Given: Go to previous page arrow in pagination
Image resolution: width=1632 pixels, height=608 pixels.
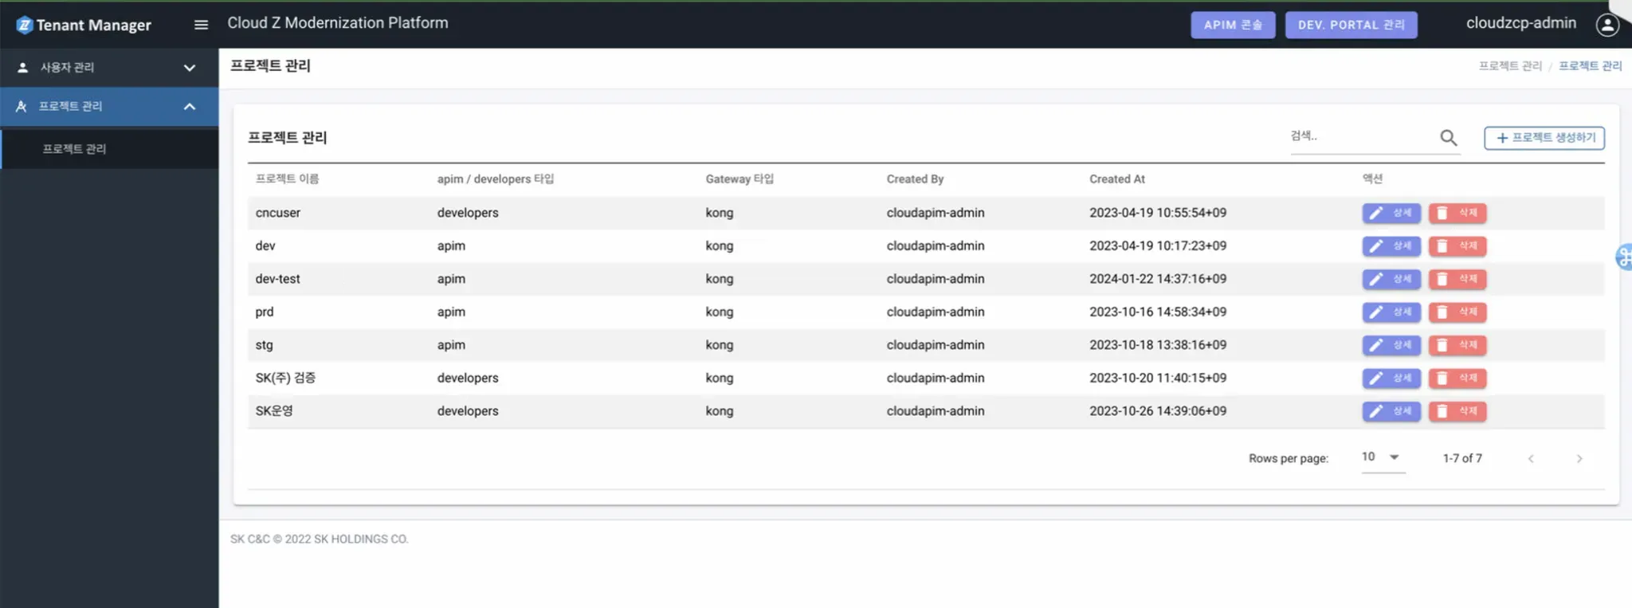Looking at the screenshot, I should point(1531,458).
